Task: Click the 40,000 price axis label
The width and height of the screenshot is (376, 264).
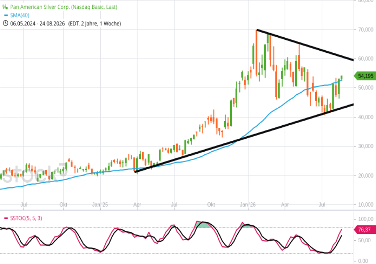Action: (x=366, y=117)
